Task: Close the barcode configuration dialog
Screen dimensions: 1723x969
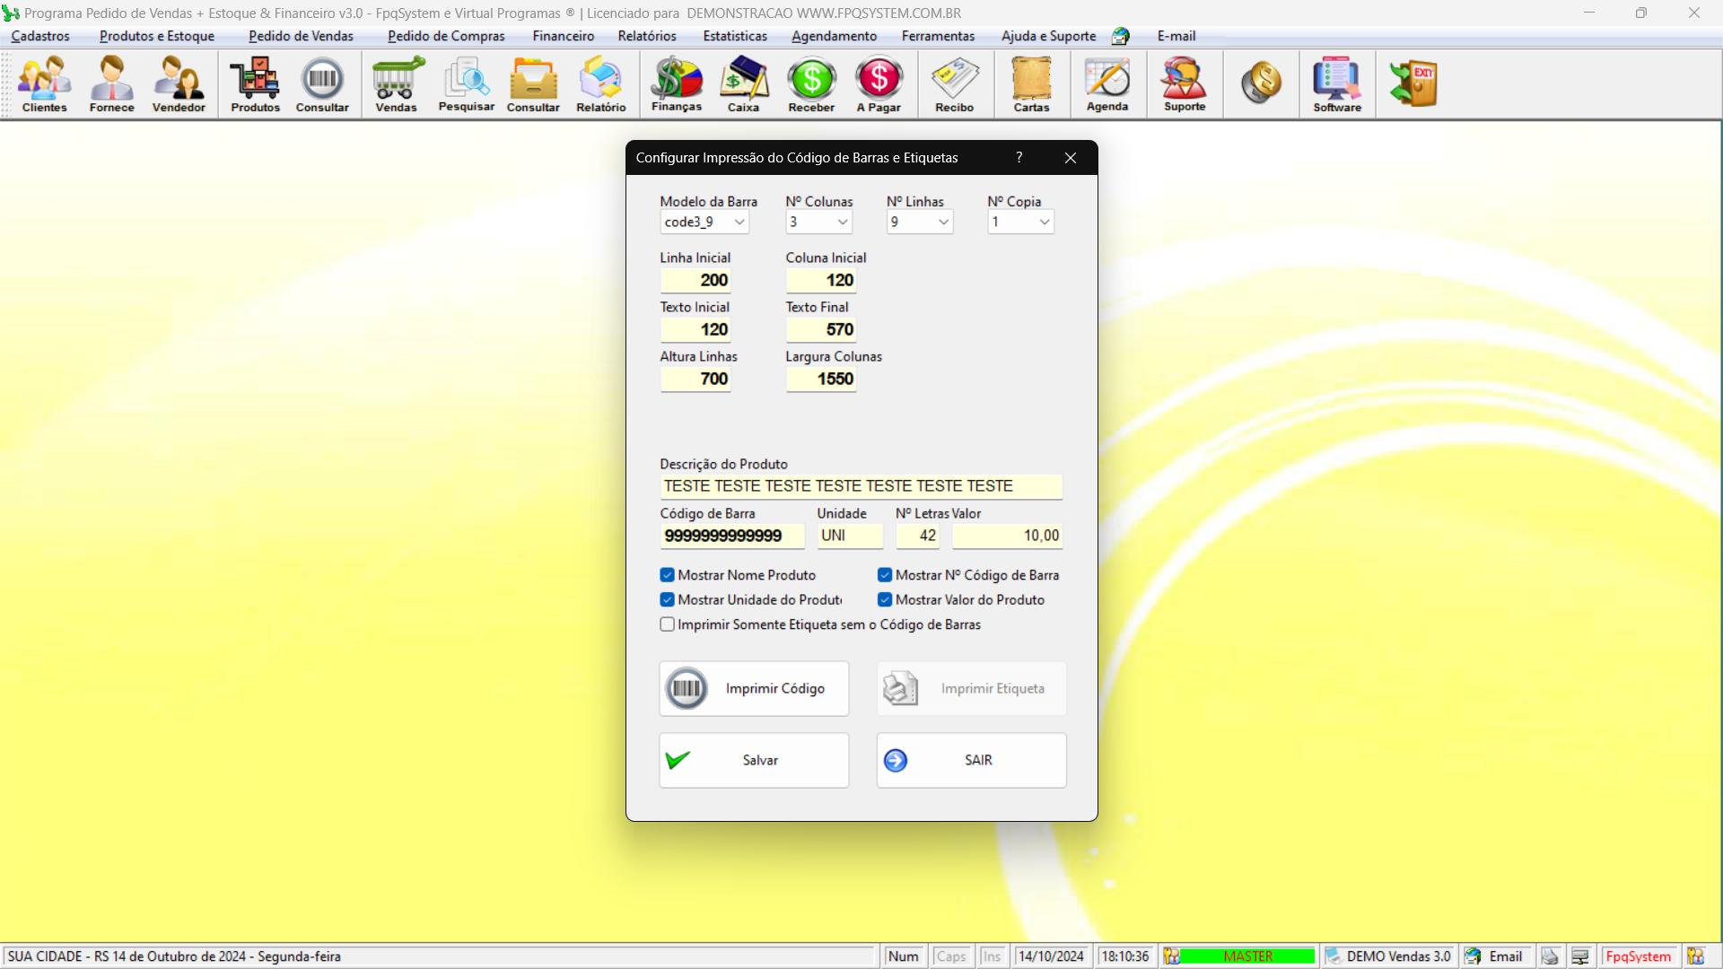Action: point(1070,157)
